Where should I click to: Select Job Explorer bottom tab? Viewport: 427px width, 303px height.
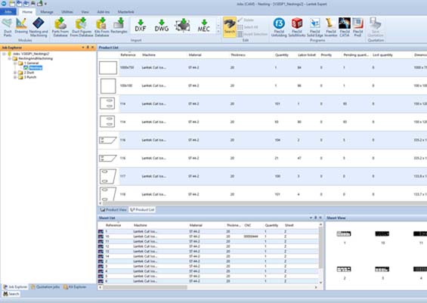15,287
